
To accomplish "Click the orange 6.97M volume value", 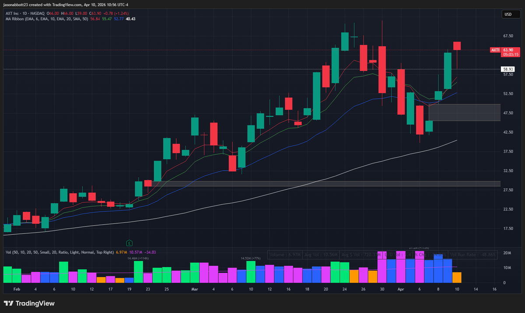I will [x=121, y=252].
